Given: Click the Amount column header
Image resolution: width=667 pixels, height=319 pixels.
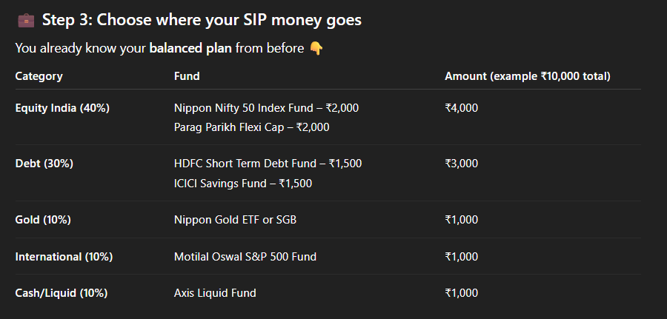Looking at the screenshot, I should pyautogui.click(x=527, y=76).
